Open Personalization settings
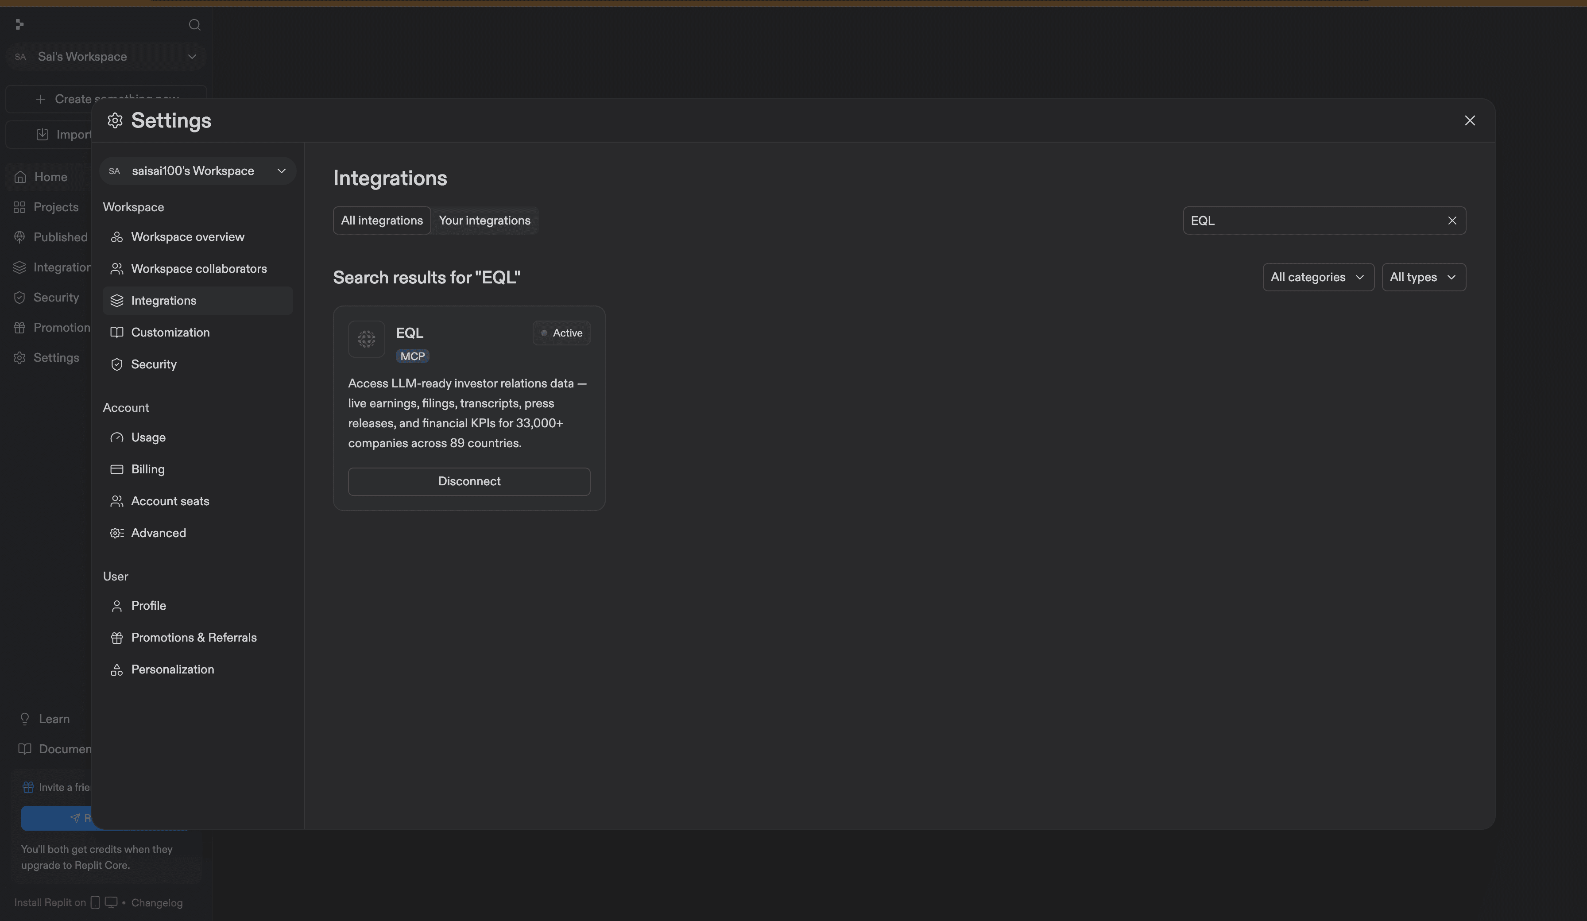Viewport: 1587px width, 921px height. 198,669
